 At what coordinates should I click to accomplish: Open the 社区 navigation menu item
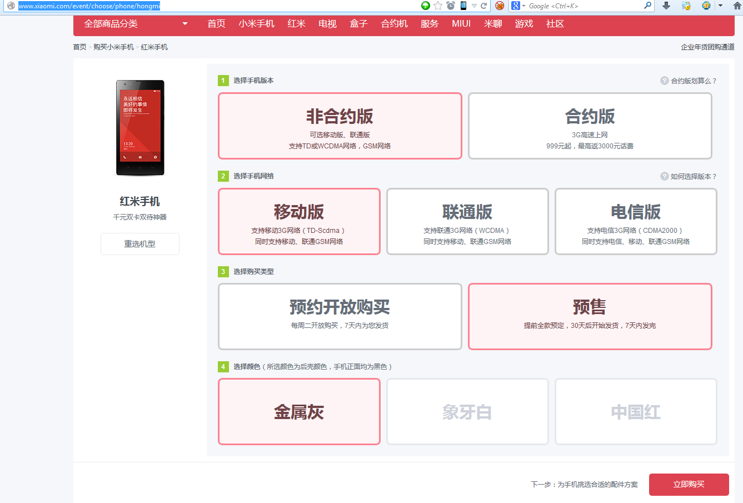point(555,24)
